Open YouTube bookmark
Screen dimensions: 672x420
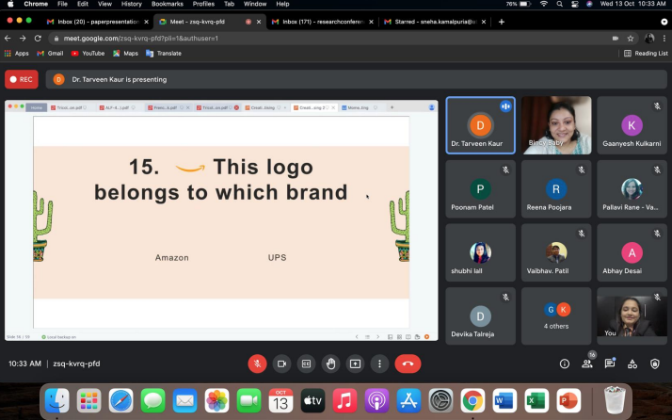(x=88, y=53)
